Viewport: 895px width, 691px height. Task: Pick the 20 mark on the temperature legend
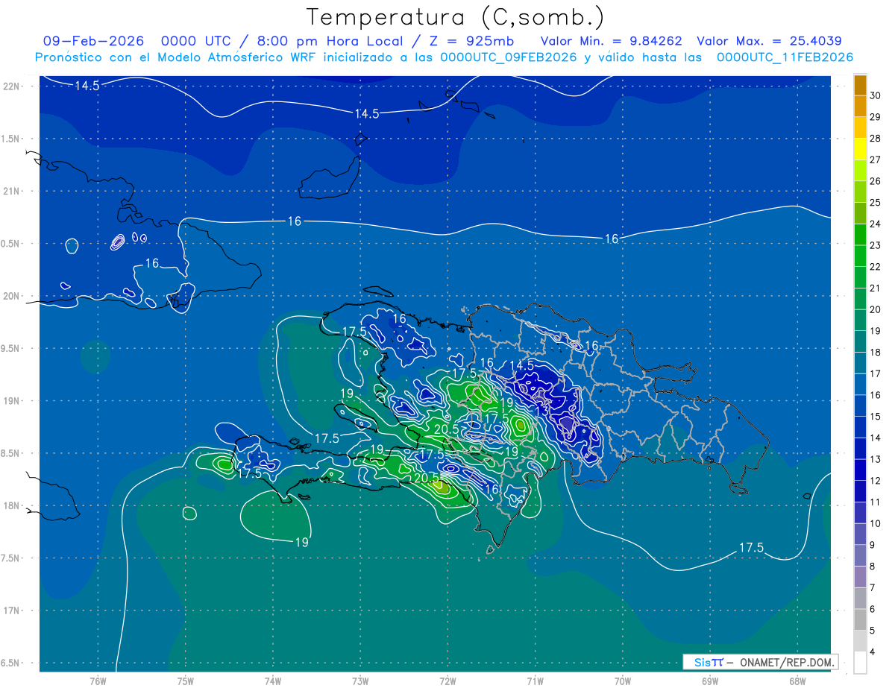[874, 309]
